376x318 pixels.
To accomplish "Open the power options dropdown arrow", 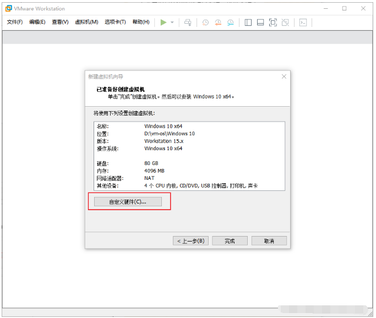I will (172, 23).
